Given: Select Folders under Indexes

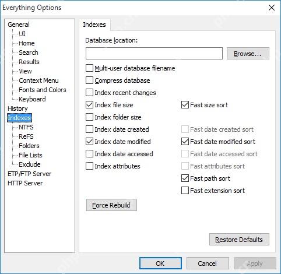Looking at the screenshot, I should coord(29,146).
